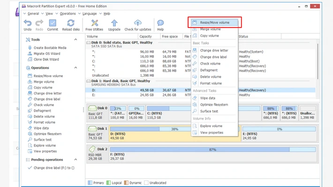Select Check volume in context menu
Screen dimensions: 333x187
(x=214, y=64)
